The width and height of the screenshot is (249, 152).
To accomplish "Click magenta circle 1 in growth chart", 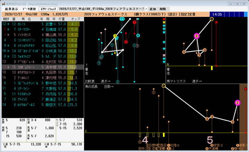I will pos(238,103).
